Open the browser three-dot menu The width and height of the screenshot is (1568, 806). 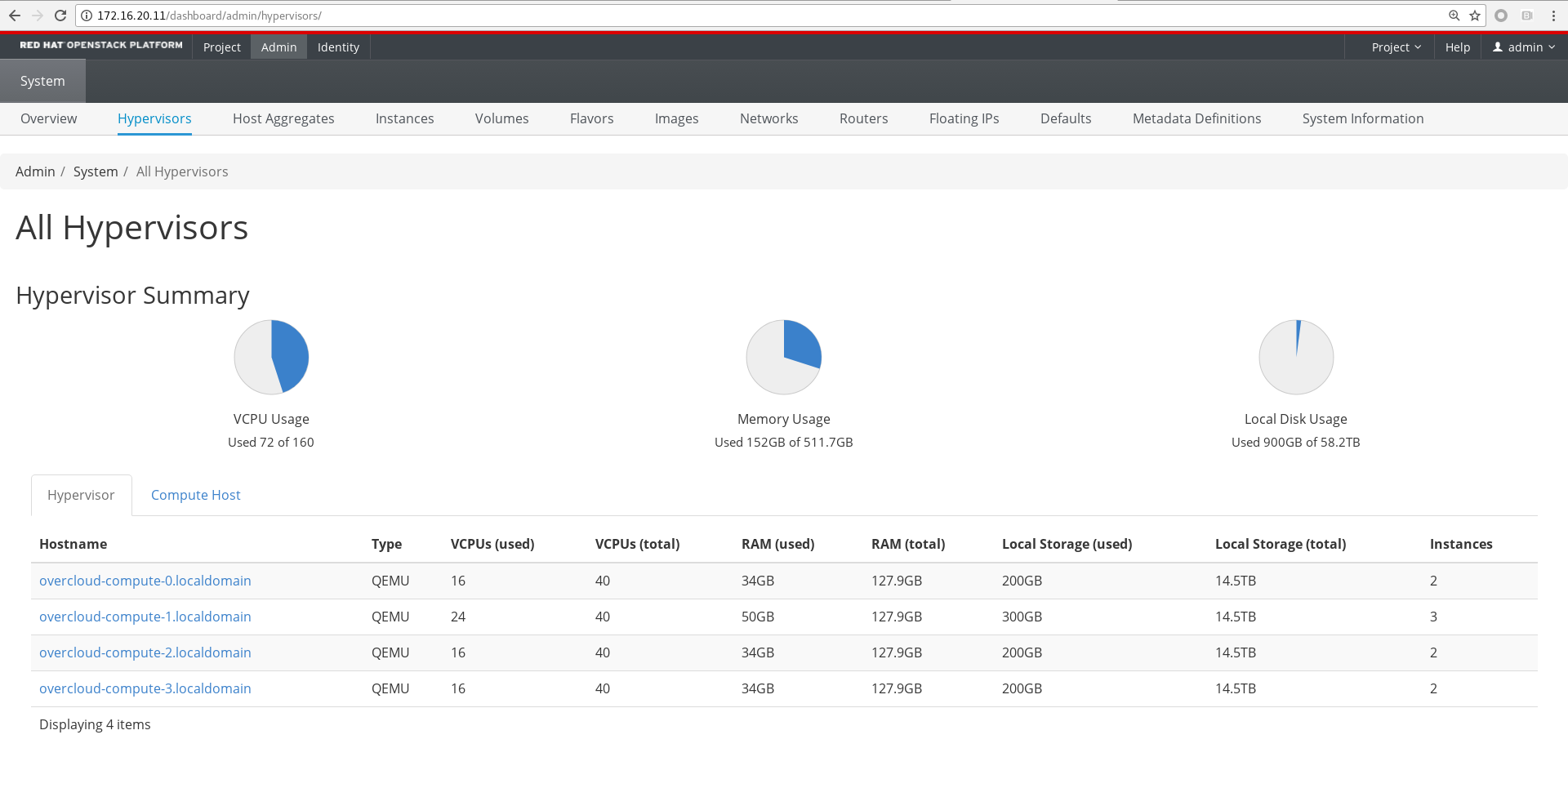tap(1553, 16)
